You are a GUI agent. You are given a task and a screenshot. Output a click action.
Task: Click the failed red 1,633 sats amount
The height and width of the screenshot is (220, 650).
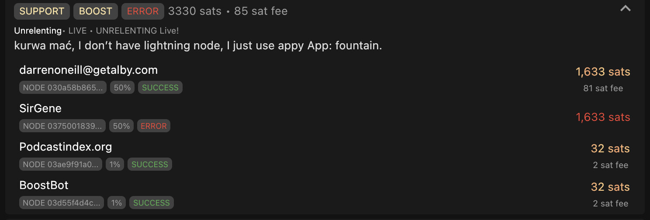coord(603,117)
